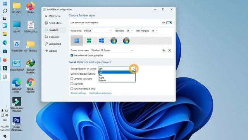Image resolution: width=248 pixels, height=140 pixels.
Task: Select Microsoft Edge desktop shortcut
Action: tap(17, 86)
